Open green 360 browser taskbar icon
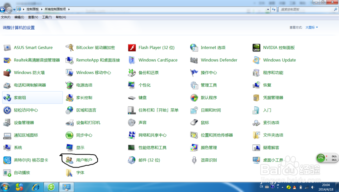This screenshot has width=339, height=192. coord(51,187)
